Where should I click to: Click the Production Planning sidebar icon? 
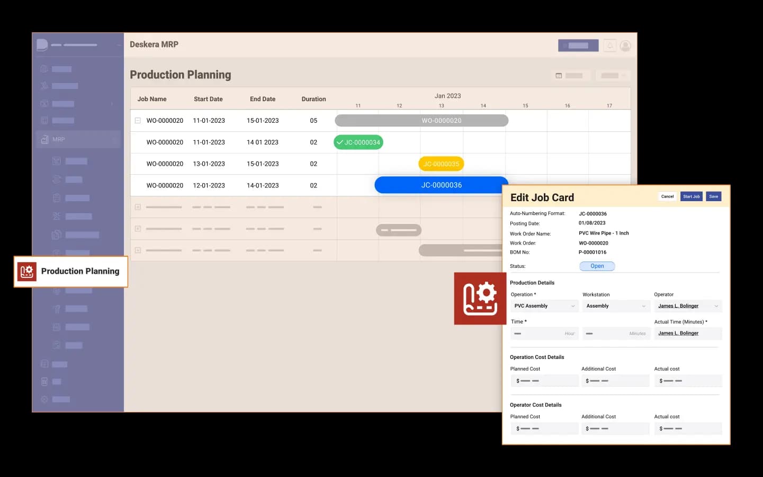point(26,272)
